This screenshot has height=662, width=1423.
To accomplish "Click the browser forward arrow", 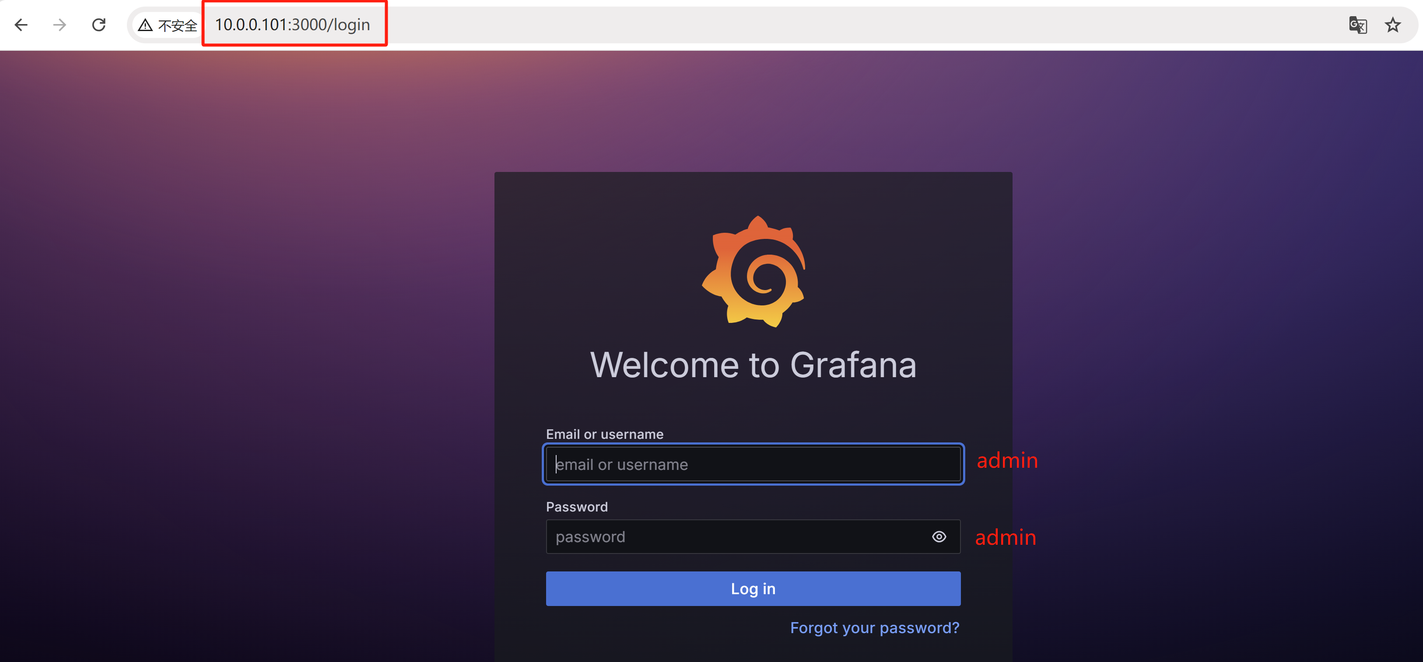I will point(60,25).
